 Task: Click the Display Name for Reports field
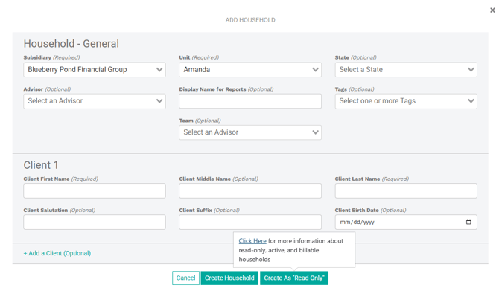[250, 101]
